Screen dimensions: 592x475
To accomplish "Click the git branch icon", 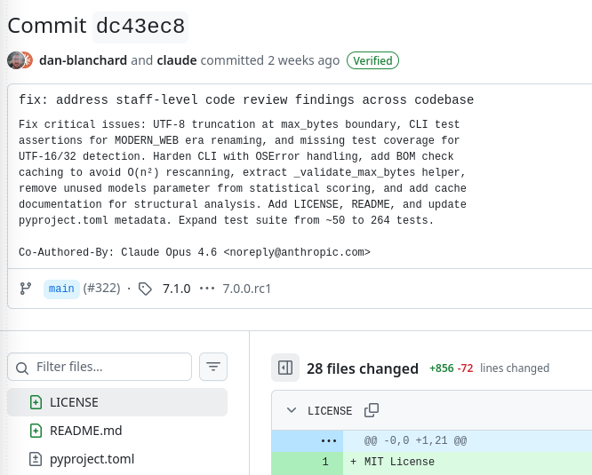I will [x=25, y=289].
